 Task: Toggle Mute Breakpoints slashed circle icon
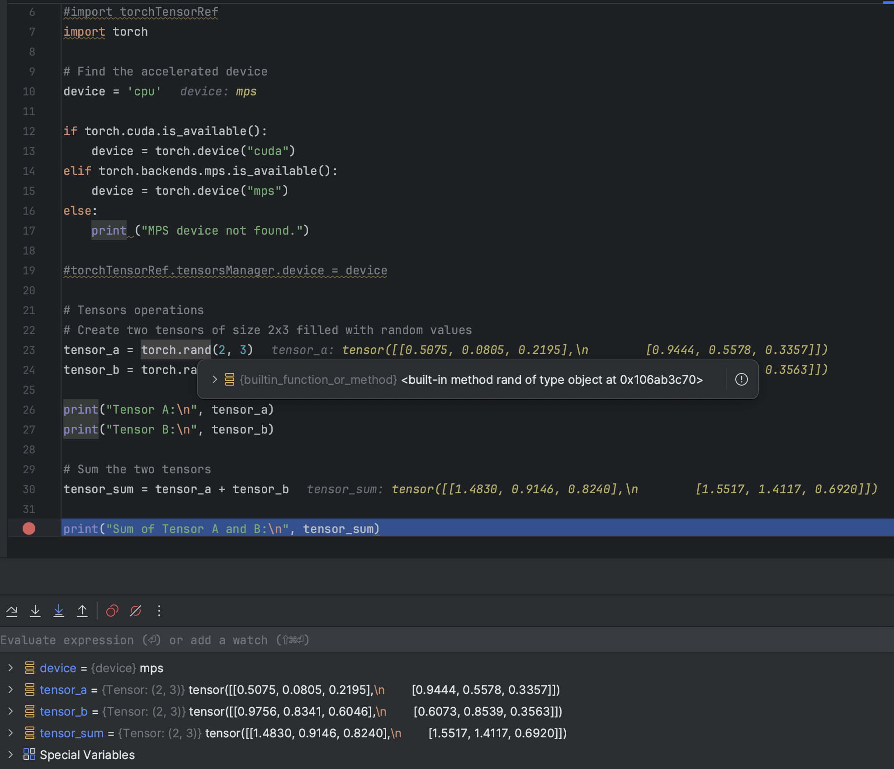[x=136, y=611]
